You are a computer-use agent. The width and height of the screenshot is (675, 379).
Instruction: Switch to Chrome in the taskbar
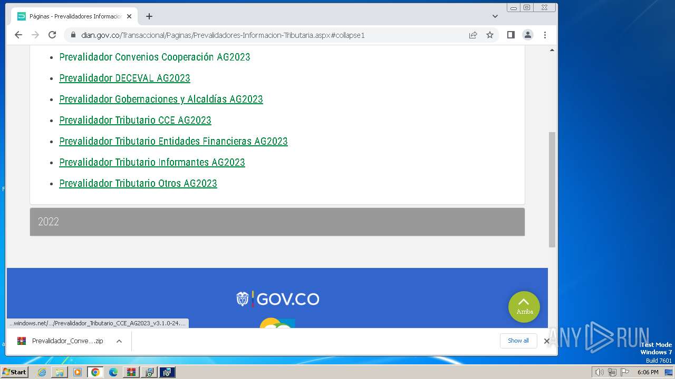click(x=95, y=372)
